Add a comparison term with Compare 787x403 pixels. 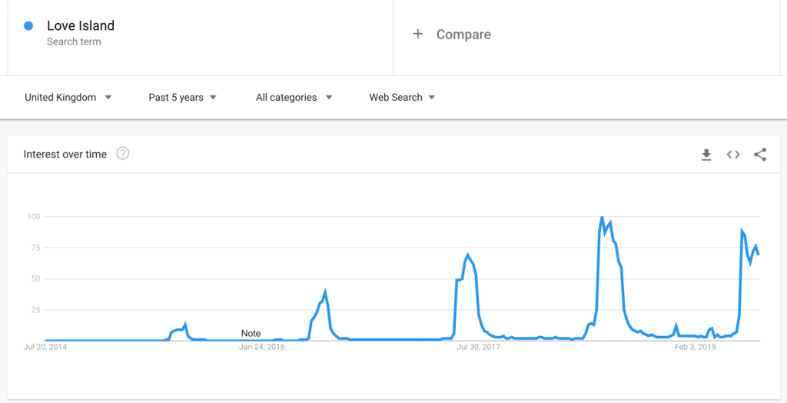click(x=463, y=34)
